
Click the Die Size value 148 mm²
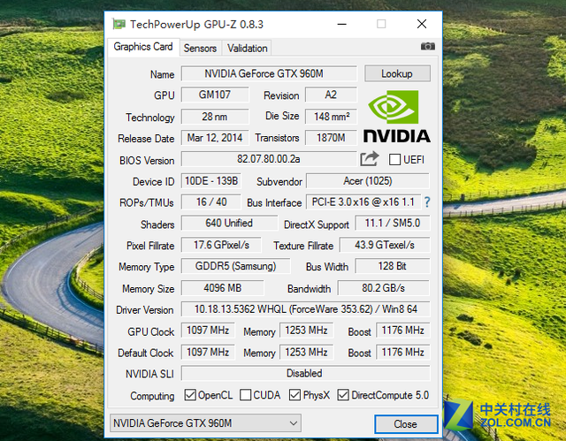[x=331, y=117]
